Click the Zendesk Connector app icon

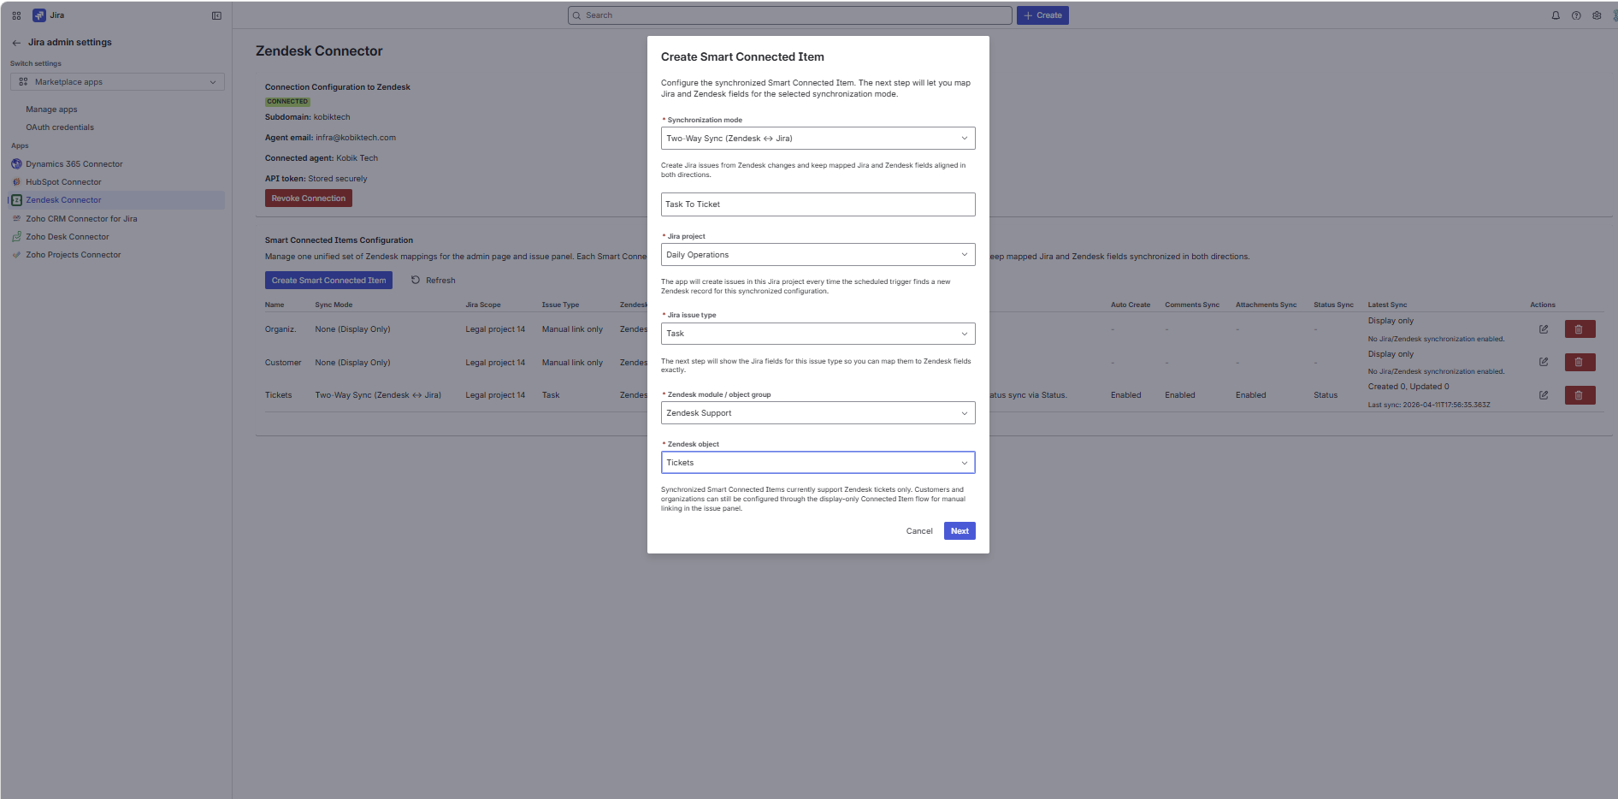tap(16, 200)
